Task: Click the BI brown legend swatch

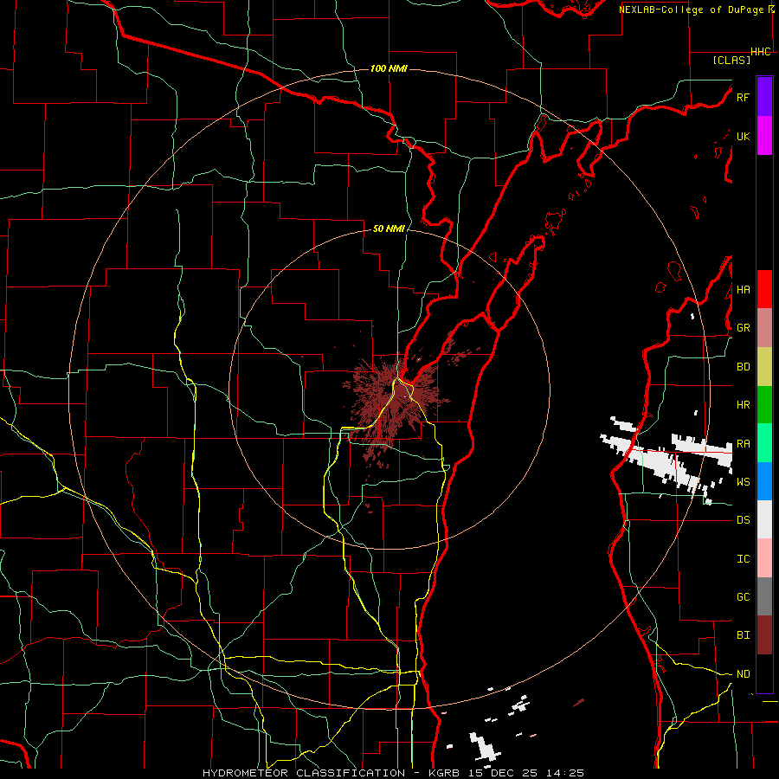Action: tap(764, 635)
